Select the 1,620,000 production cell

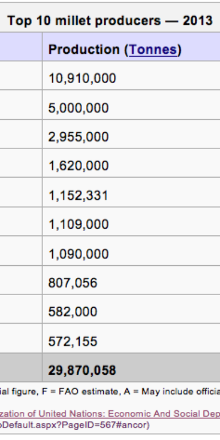tap(131, 163)
